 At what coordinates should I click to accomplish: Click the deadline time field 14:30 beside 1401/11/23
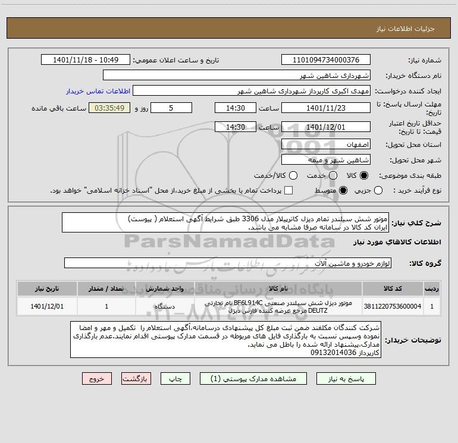coord(236,108)
